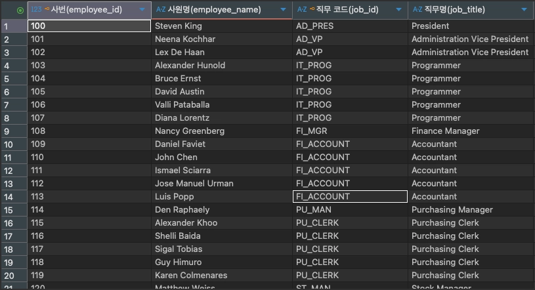Image resolution: width=535 pixels, height=290 pixels.
Task: Click the 123 numeric type icon on employee_id
Action: tap(36, 10)
